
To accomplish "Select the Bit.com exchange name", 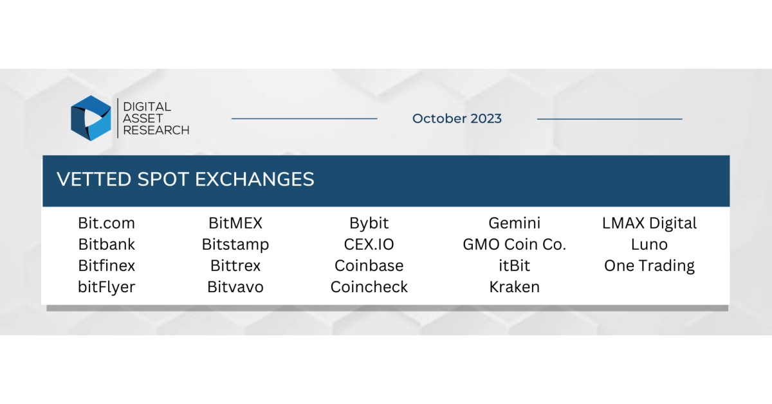I will (107, 224).
